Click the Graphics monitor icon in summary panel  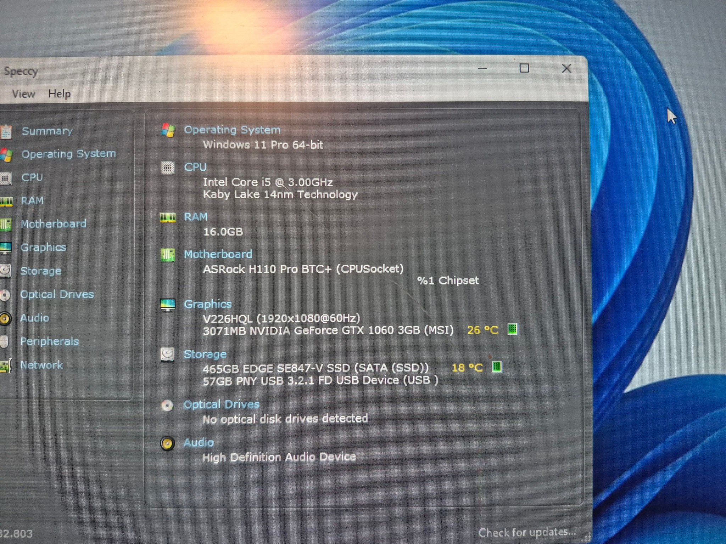(168, 305)
